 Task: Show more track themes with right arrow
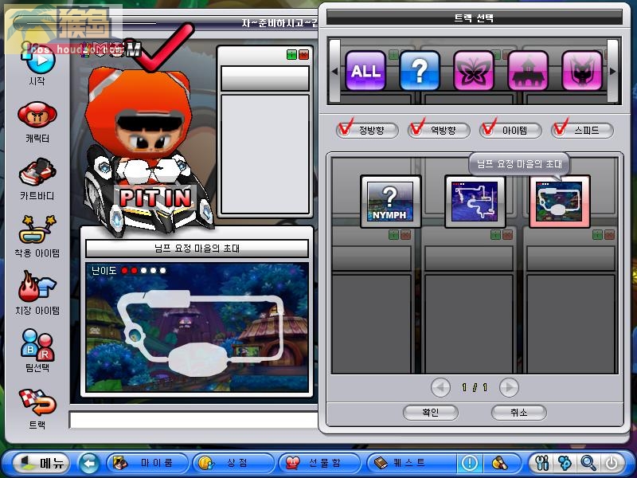point(612,71)
